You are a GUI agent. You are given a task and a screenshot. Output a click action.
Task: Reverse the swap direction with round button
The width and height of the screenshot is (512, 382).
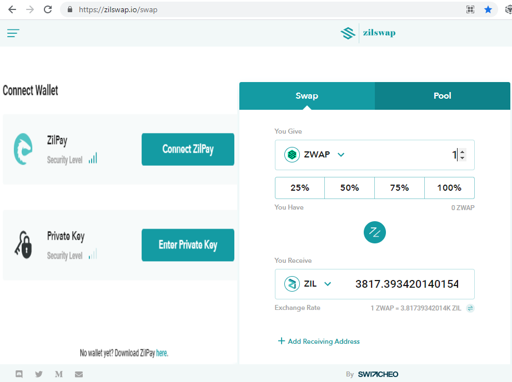point(374,232)
